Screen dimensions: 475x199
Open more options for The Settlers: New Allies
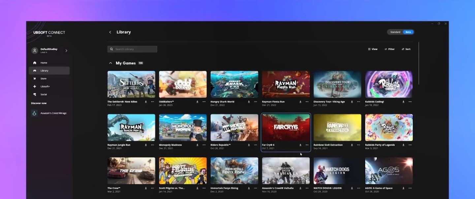click(152, 102)
